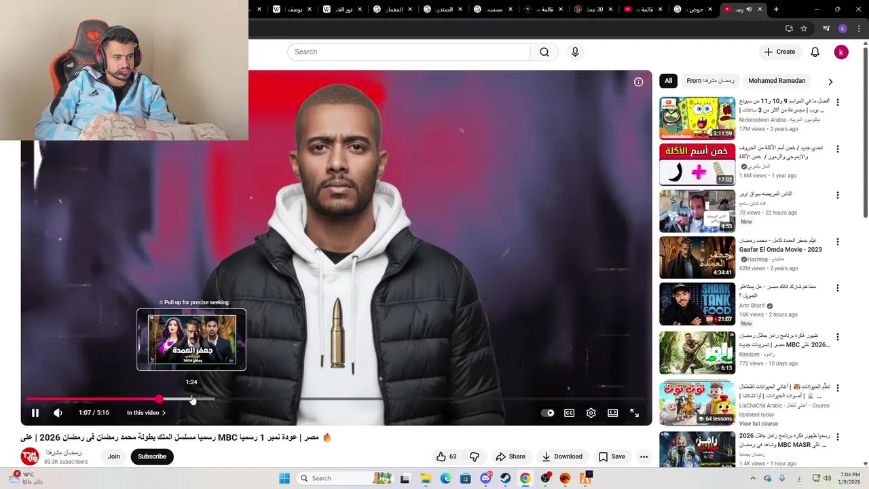869x489 pixels.
Task: Open Shark Tank Food thumbnail
Action: 697,304
